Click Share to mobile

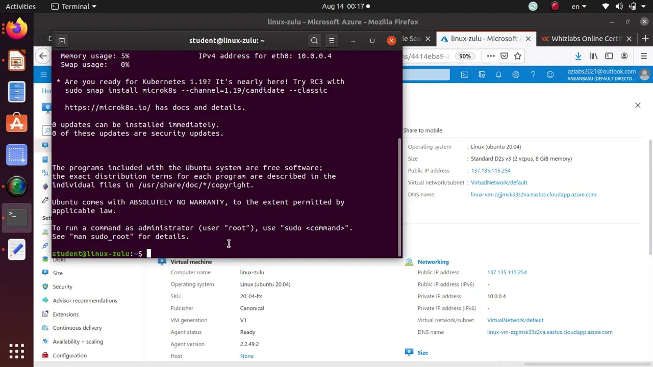(422, 130)
